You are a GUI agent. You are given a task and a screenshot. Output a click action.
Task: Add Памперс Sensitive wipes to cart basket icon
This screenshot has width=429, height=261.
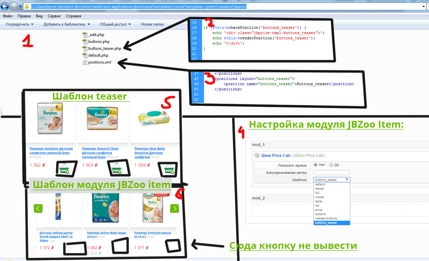pos(63,169)
